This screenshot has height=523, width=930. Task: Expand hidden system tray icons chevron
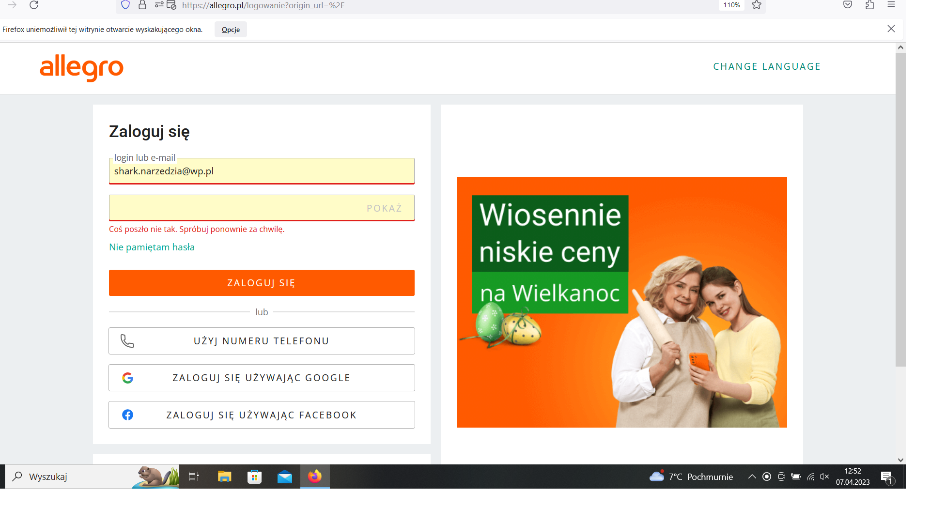coord(752,477)
